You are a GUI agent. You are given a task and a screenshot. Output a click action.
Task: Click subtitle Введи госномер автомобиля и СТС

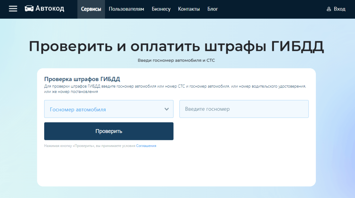[176, 60]
